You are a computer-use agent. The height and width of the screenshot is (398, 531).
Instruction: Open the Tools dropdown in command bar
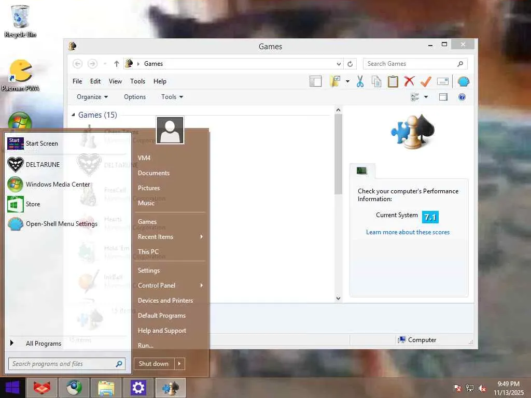(172, 97)
